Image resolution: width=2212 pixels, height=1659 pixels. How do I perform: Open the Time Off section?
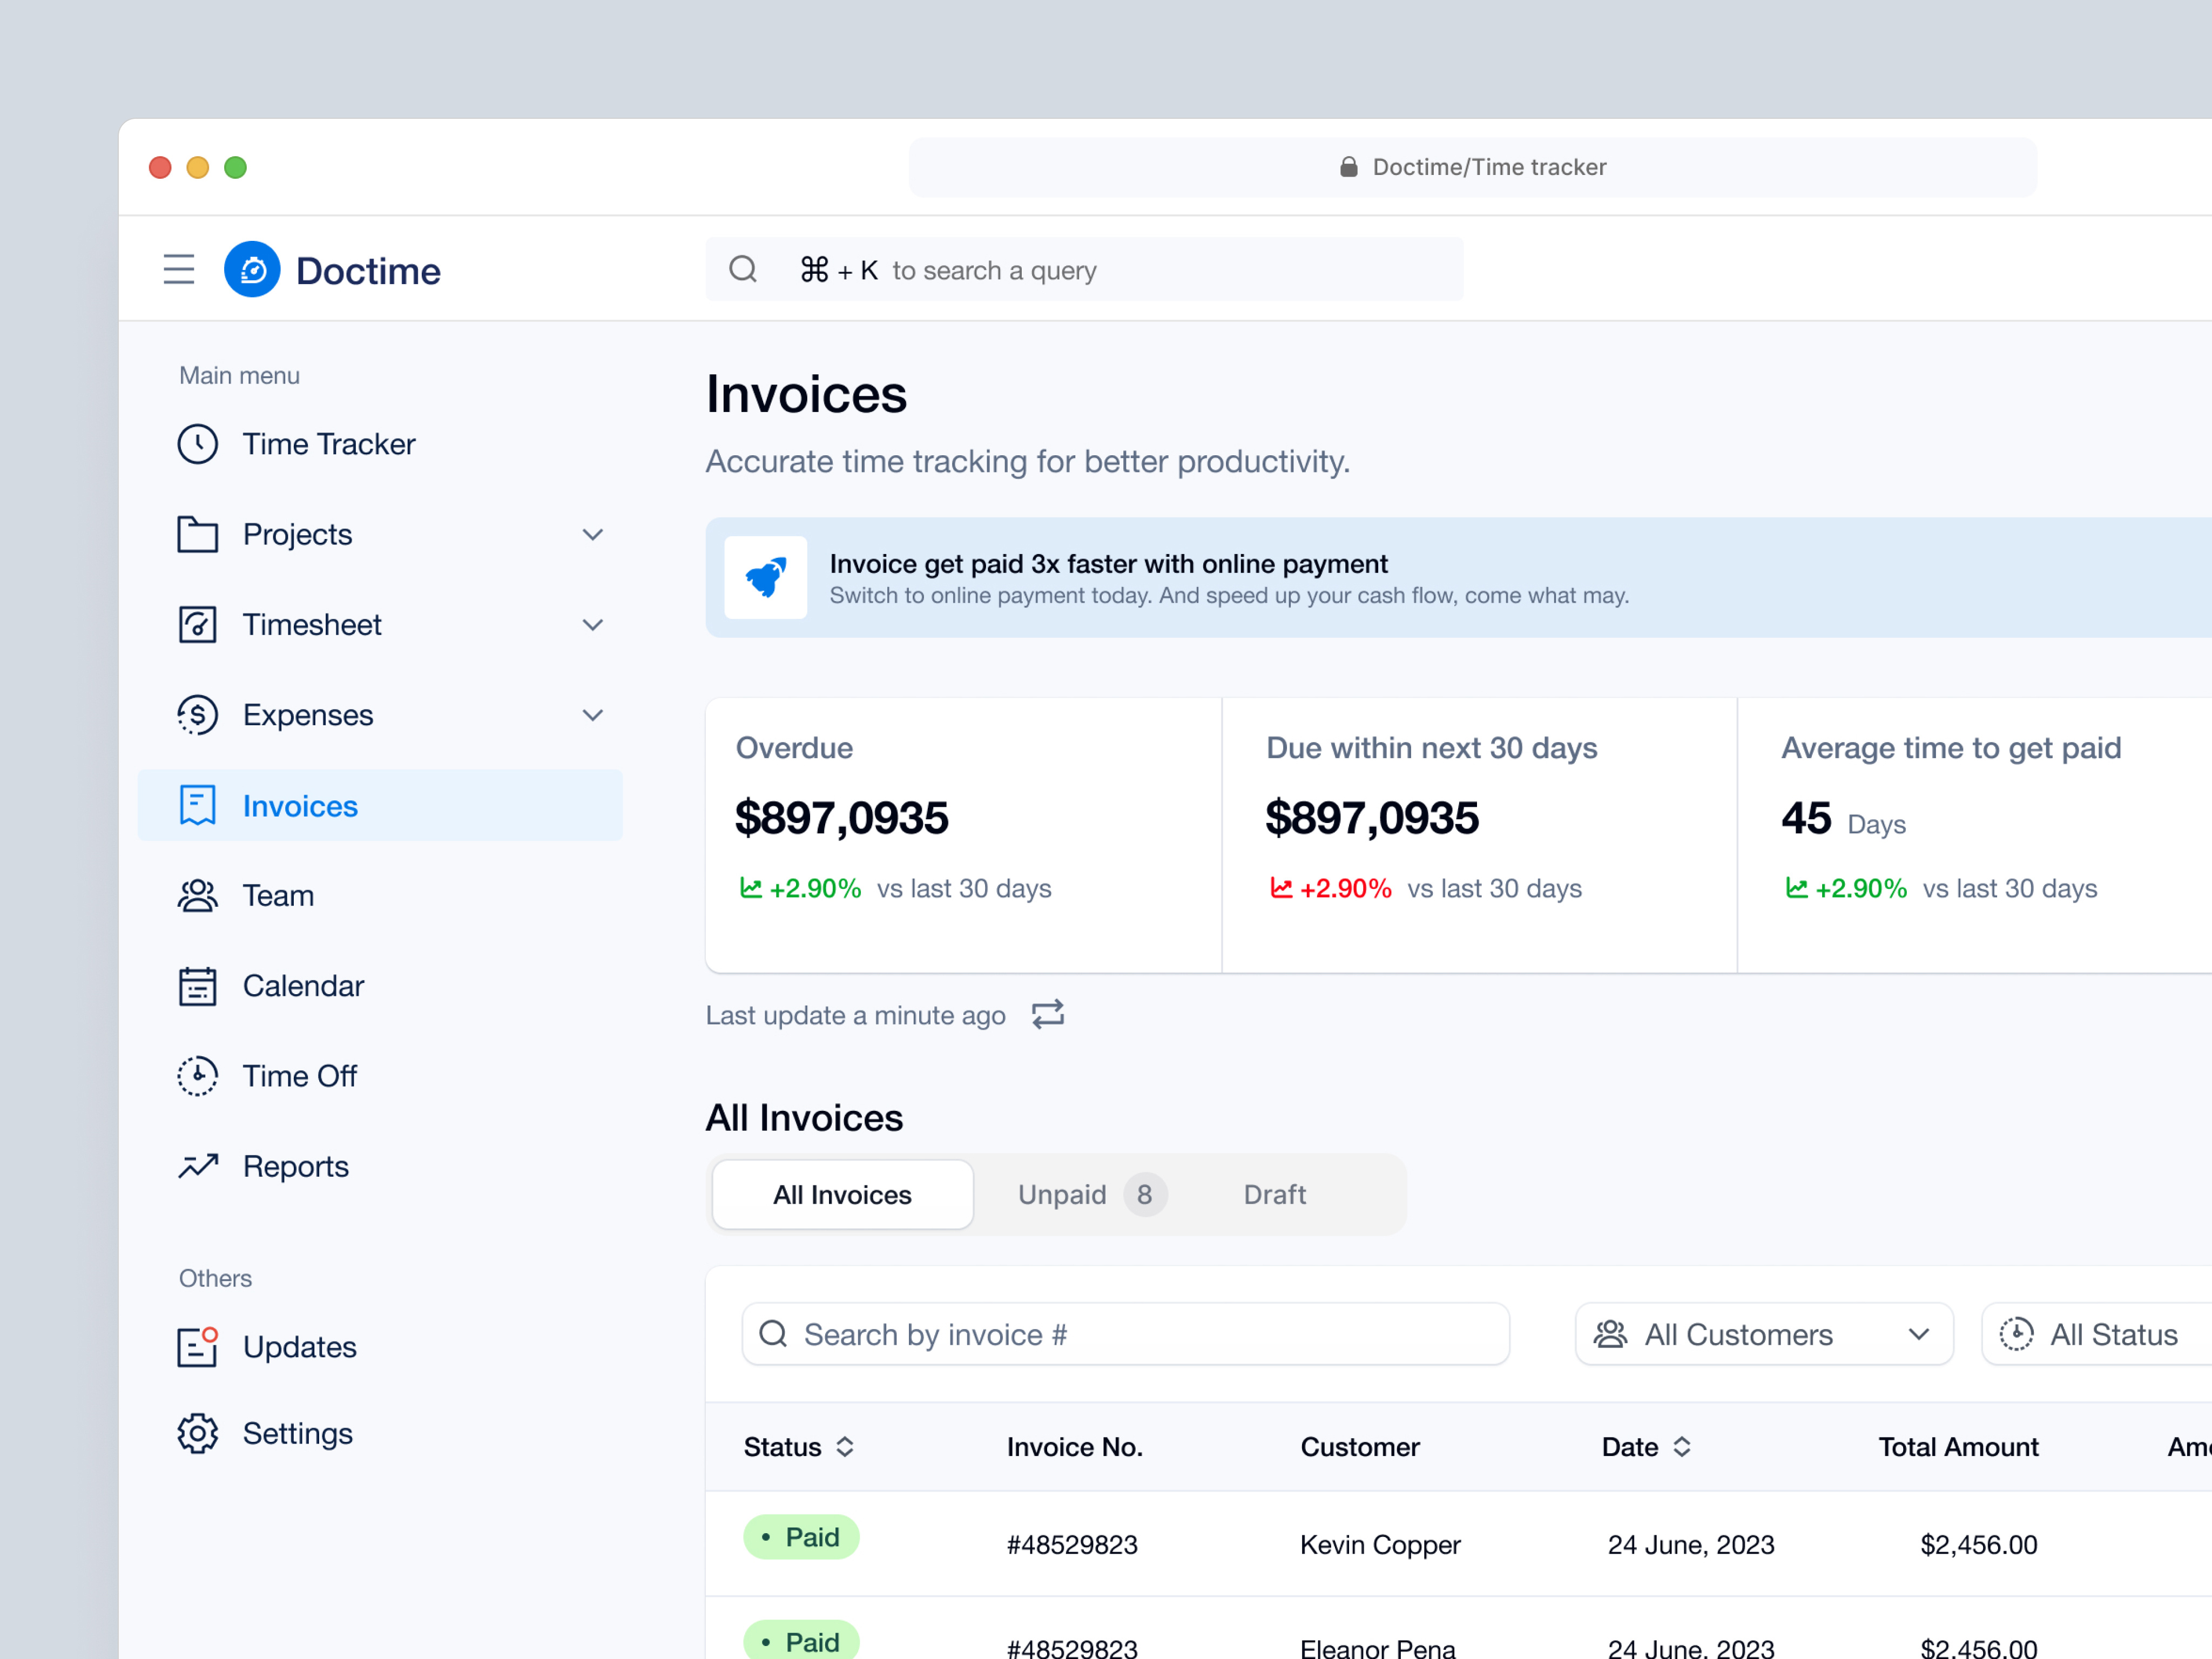point(299,1076)
